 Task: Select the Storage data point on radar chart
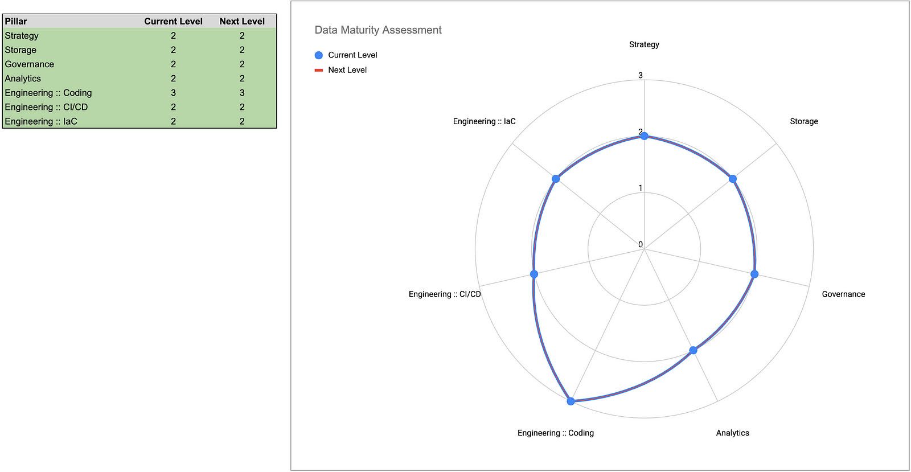tap(733, 179)
